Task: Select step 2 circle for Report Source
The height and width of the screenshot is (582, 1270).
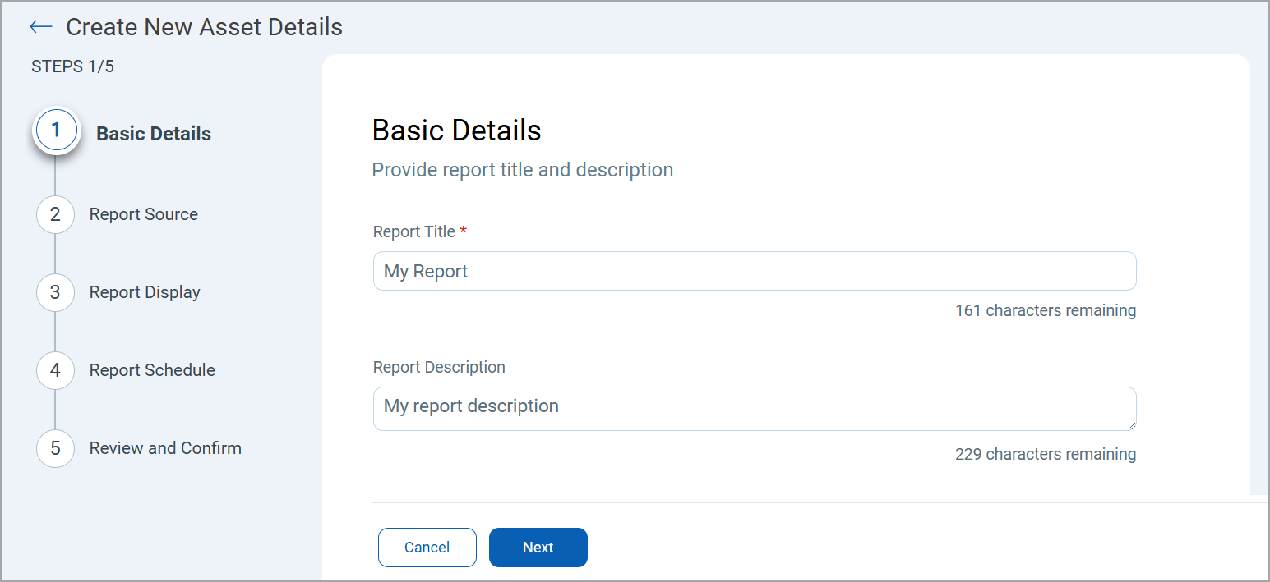Action: [55, 214]
